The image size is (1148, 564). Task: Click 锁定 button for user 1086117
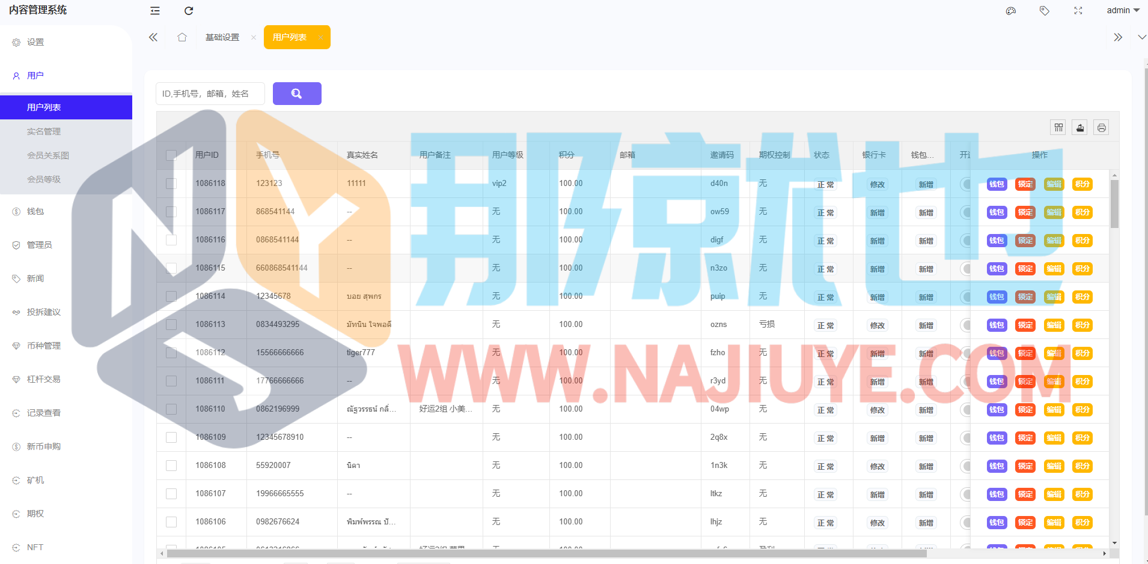pos(1025,212)
